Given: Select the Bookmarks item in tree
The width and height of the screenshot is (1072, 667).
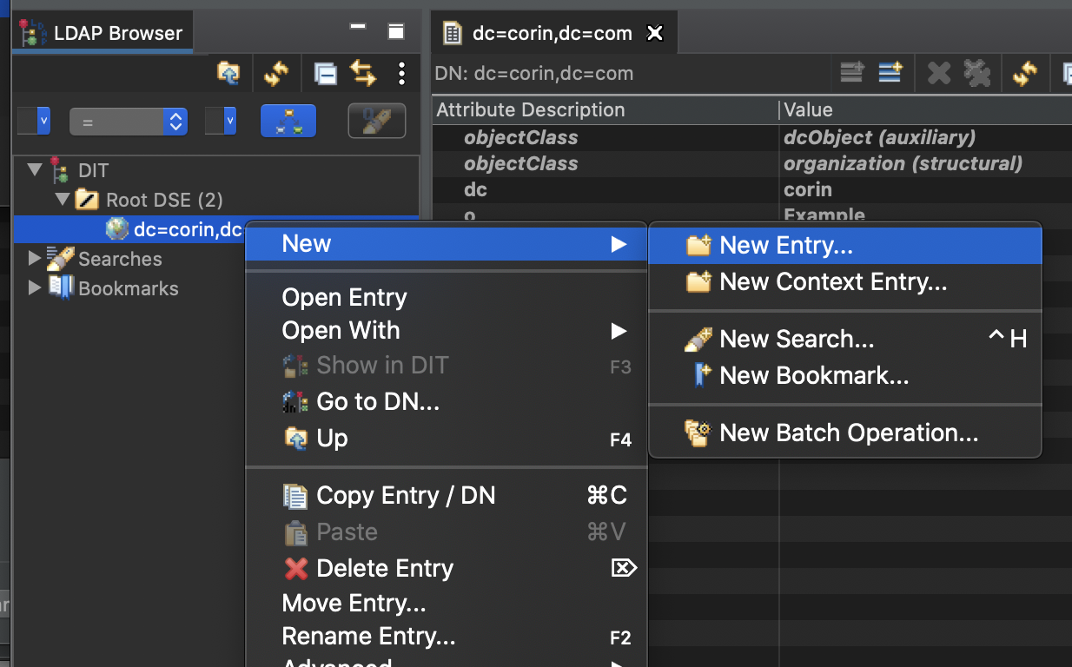Looking at the screenshot, I should click(128, 288).
